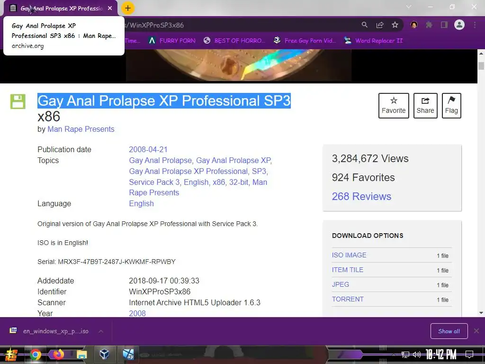Open the Start menu button on taskbar
This screenshot has width=485, height=364.
click(x=11, y=355)
